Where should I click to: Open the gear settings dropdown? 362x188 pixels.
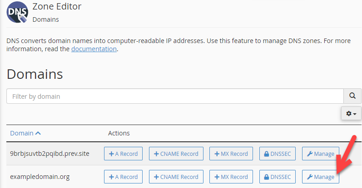click(x=351, y=114)
